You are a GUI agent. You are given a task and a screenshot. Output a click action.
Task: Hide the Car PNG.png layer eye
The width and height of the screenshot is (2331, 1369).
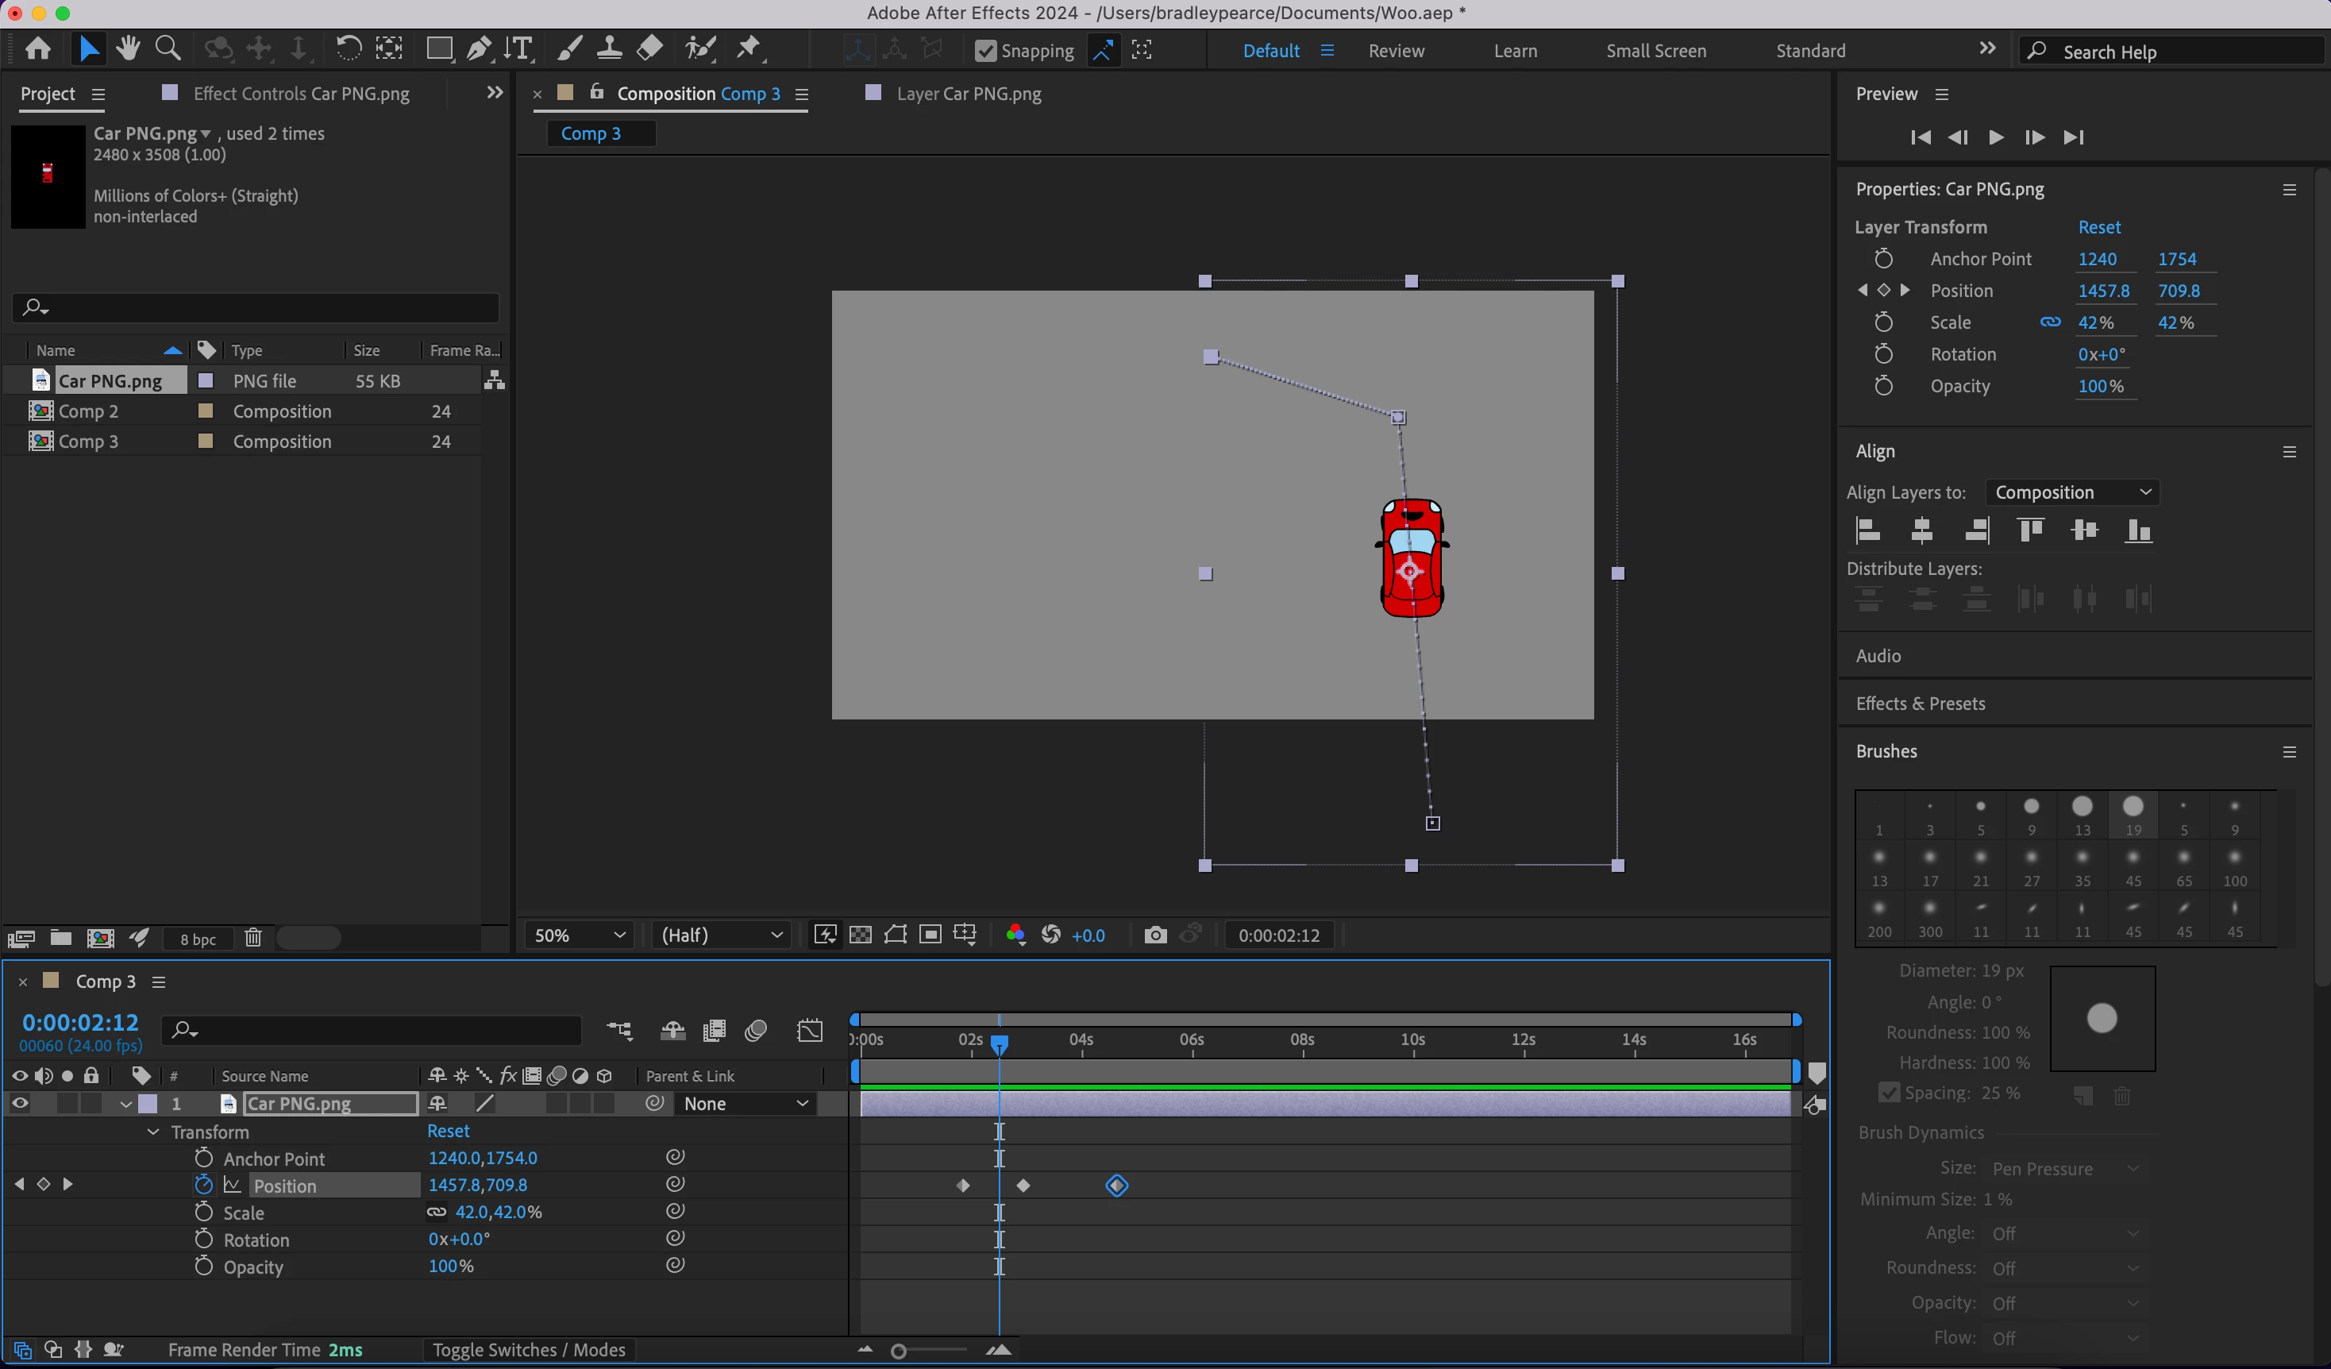pyautogui.click(x=19, y=1104)
